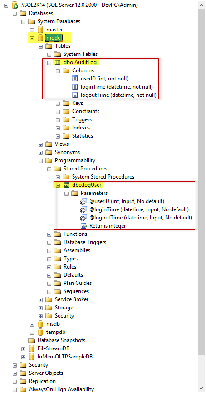206x393 pixels.
Task: Expand the Storage folder node
Action: pos(40,308)
